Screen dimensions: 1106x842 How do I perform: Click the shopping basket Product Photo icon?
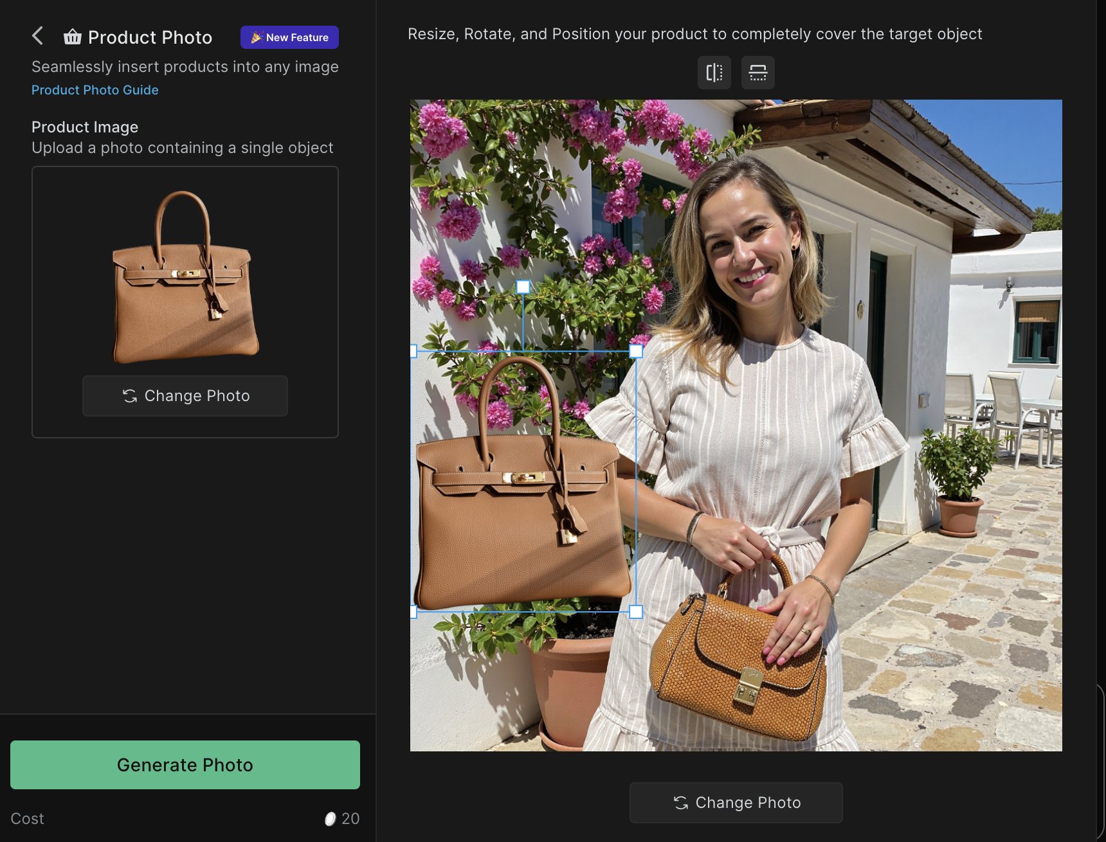pyautogui.click(x=73, y=37)
